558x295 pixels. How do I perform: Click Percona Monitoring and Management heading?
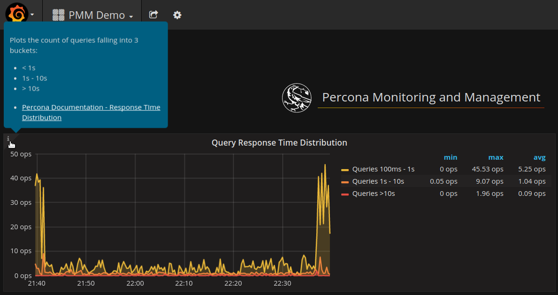[x=431, y=97]
